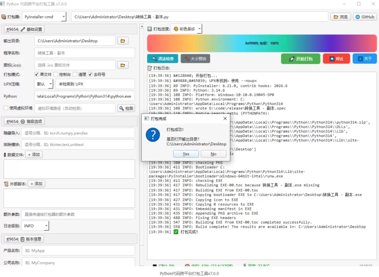
Task: Click the 图标(.ico) folder browse icon
Action: [x=123, y=65]
